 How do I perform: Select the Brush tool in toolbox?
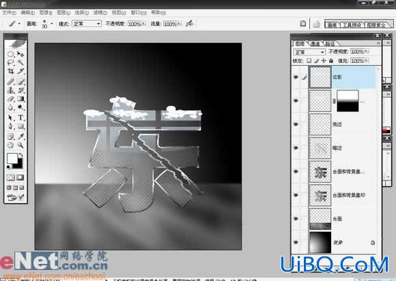20,81
